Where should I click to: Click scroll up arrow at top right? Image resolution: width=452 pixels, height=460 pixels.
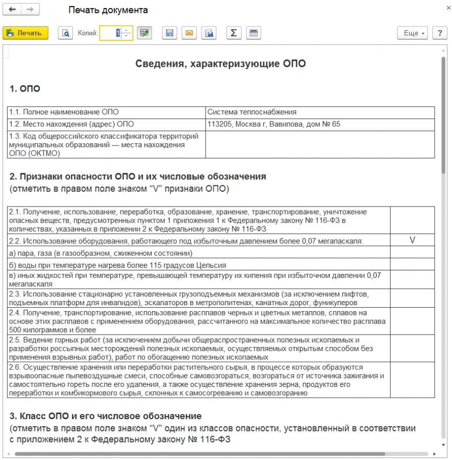443,51
